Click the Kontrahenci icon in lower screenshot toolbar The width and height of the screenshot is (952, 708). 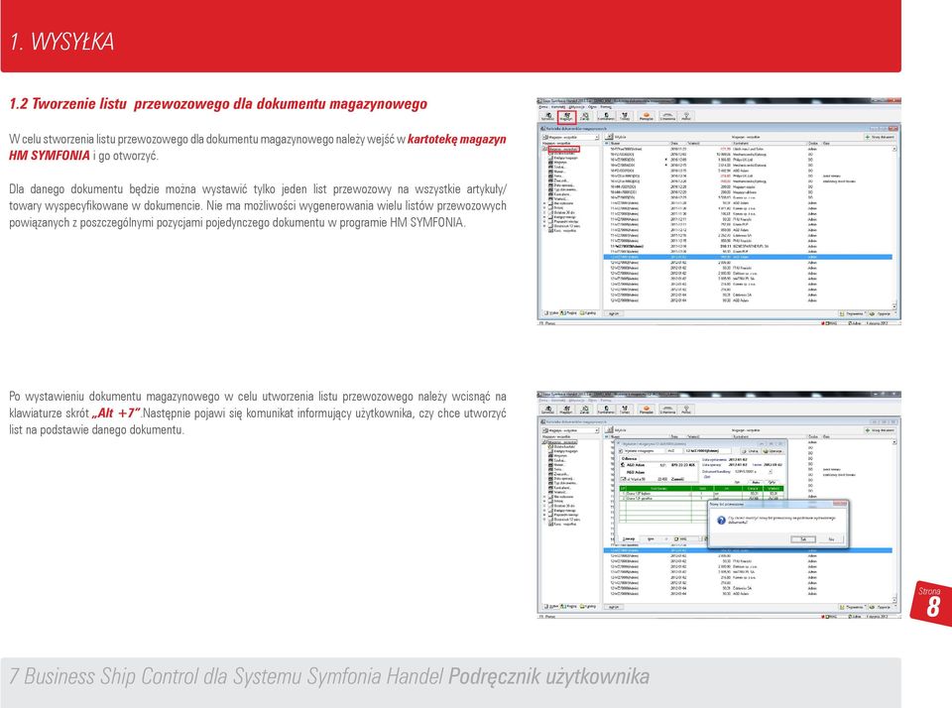(606, 410)
